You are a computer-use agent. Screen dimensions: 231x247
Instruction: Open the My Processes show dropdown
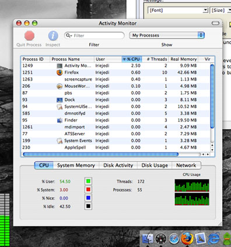pos(167,35)
